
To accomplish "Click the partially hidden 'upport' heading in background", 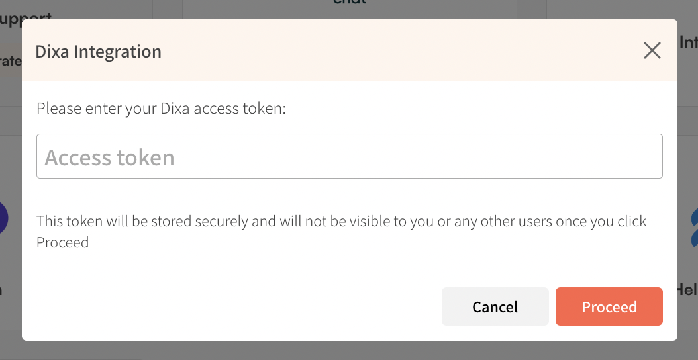I will [26, 17].
